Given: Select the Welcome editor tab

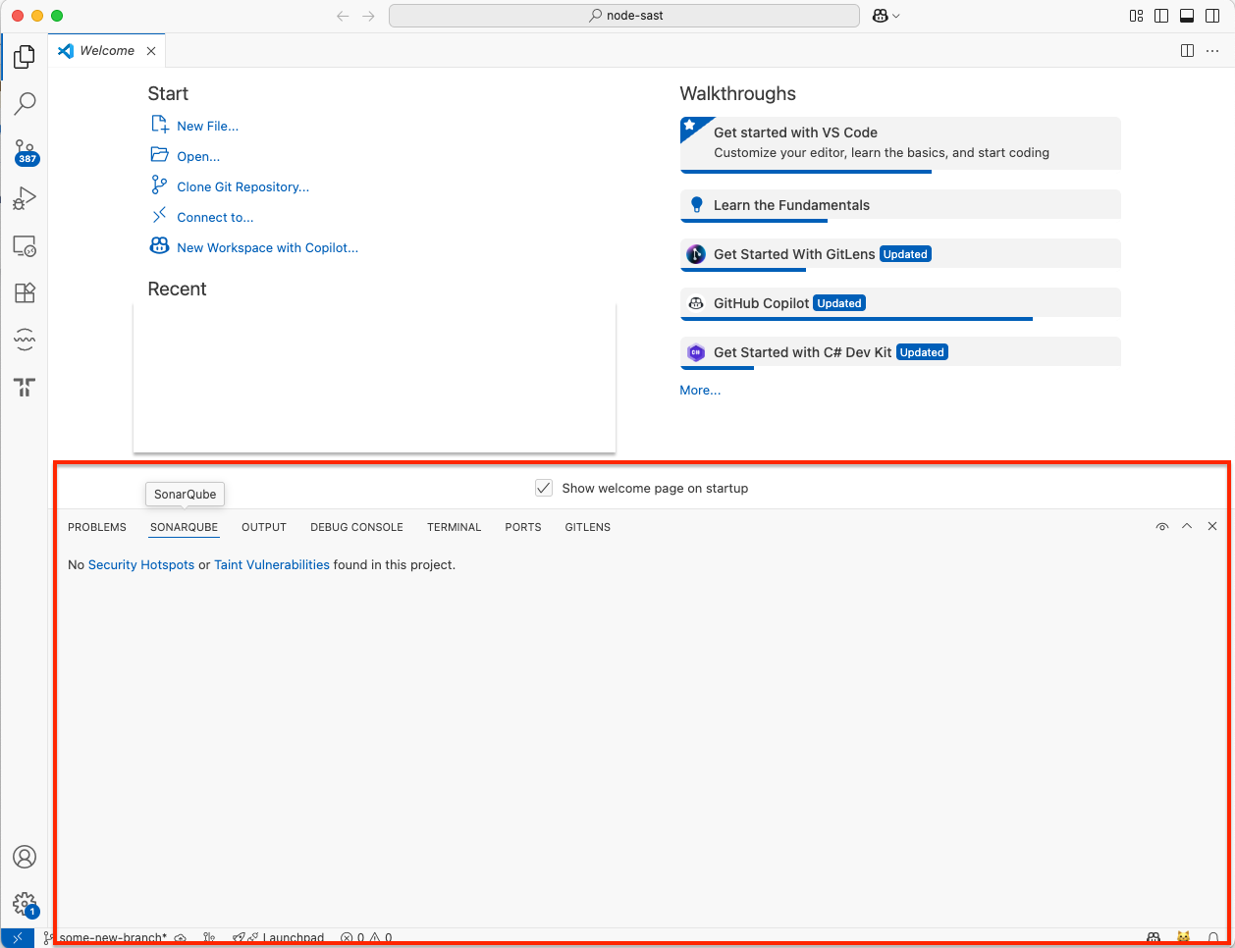Looking at the screenshot, I should coord(107,51).
